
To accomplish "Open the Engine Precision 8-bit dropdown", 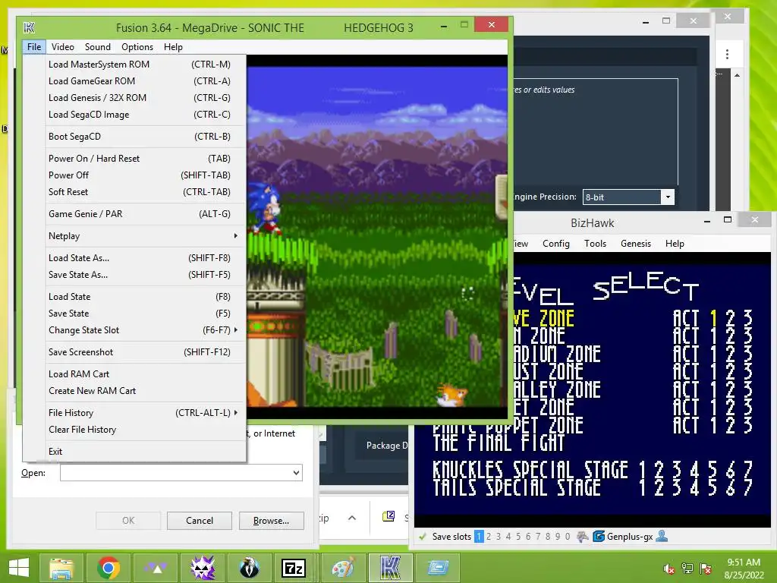I will tap(668, 197).
